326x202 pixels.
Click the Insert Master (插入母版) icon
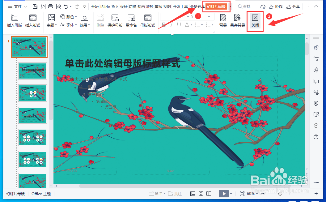(x=14, y=18)
